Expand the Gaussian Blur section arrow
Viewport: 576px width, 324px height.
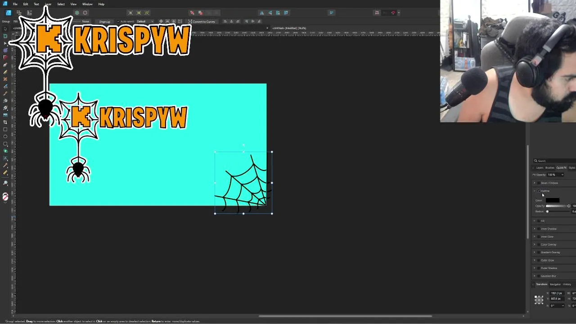click(x=535, y=276)
